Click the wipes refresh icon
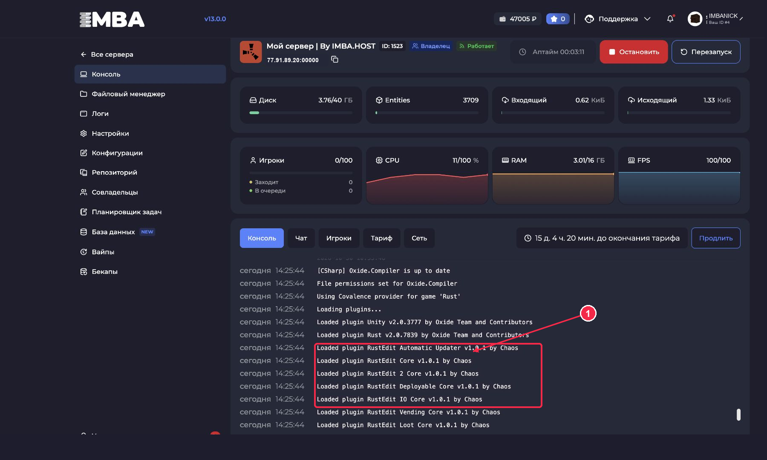The image size is (767, 460). (84, 252)
